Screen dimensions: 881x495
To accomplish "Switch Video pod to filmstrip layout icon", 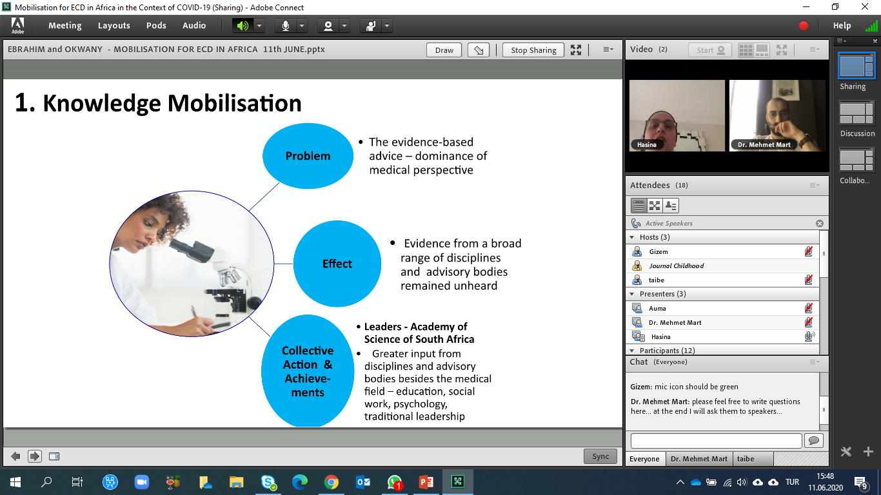I will pyautogui.click(x=762, y=50).
